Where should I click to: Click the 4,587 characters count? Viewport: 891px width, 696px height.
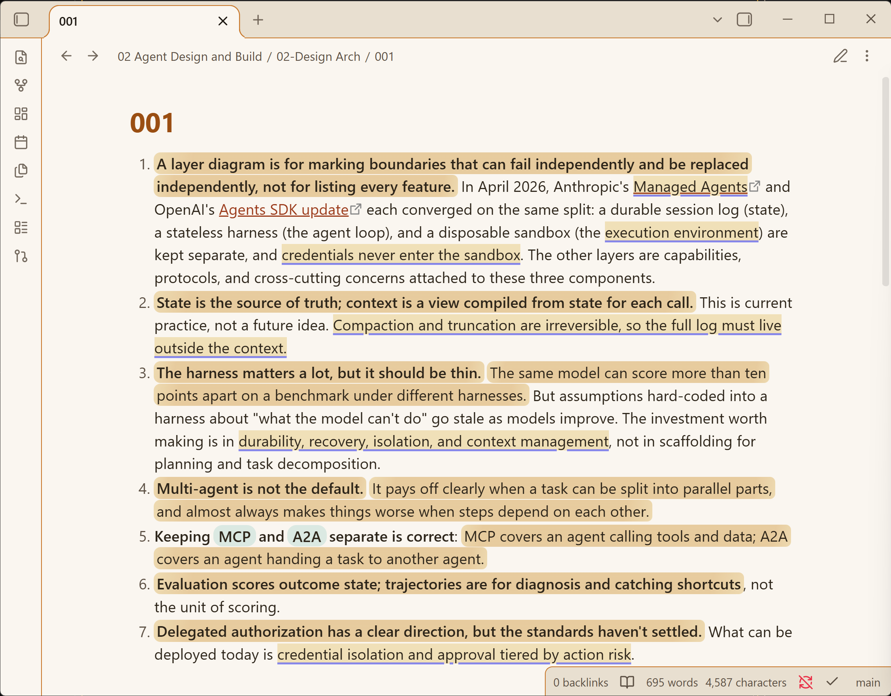[x=746, y=682]
